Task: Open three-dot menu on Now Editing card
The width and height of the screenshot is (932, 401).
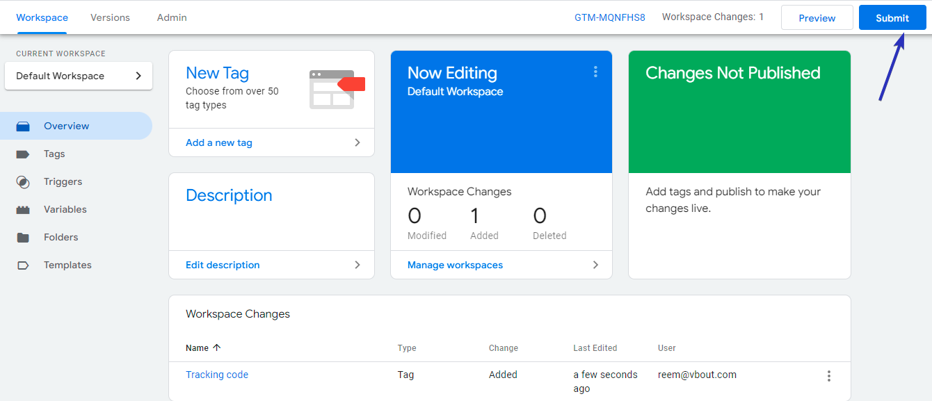Action: [x=595, y=72]
